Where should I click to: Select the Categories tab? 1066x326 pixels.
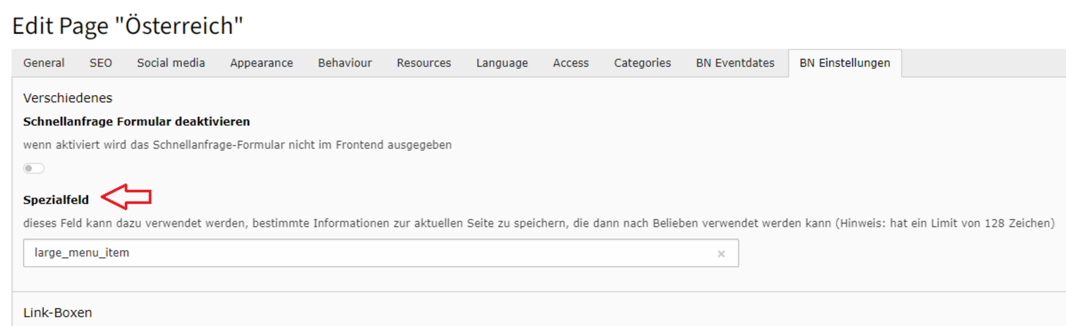click(642, 63)
